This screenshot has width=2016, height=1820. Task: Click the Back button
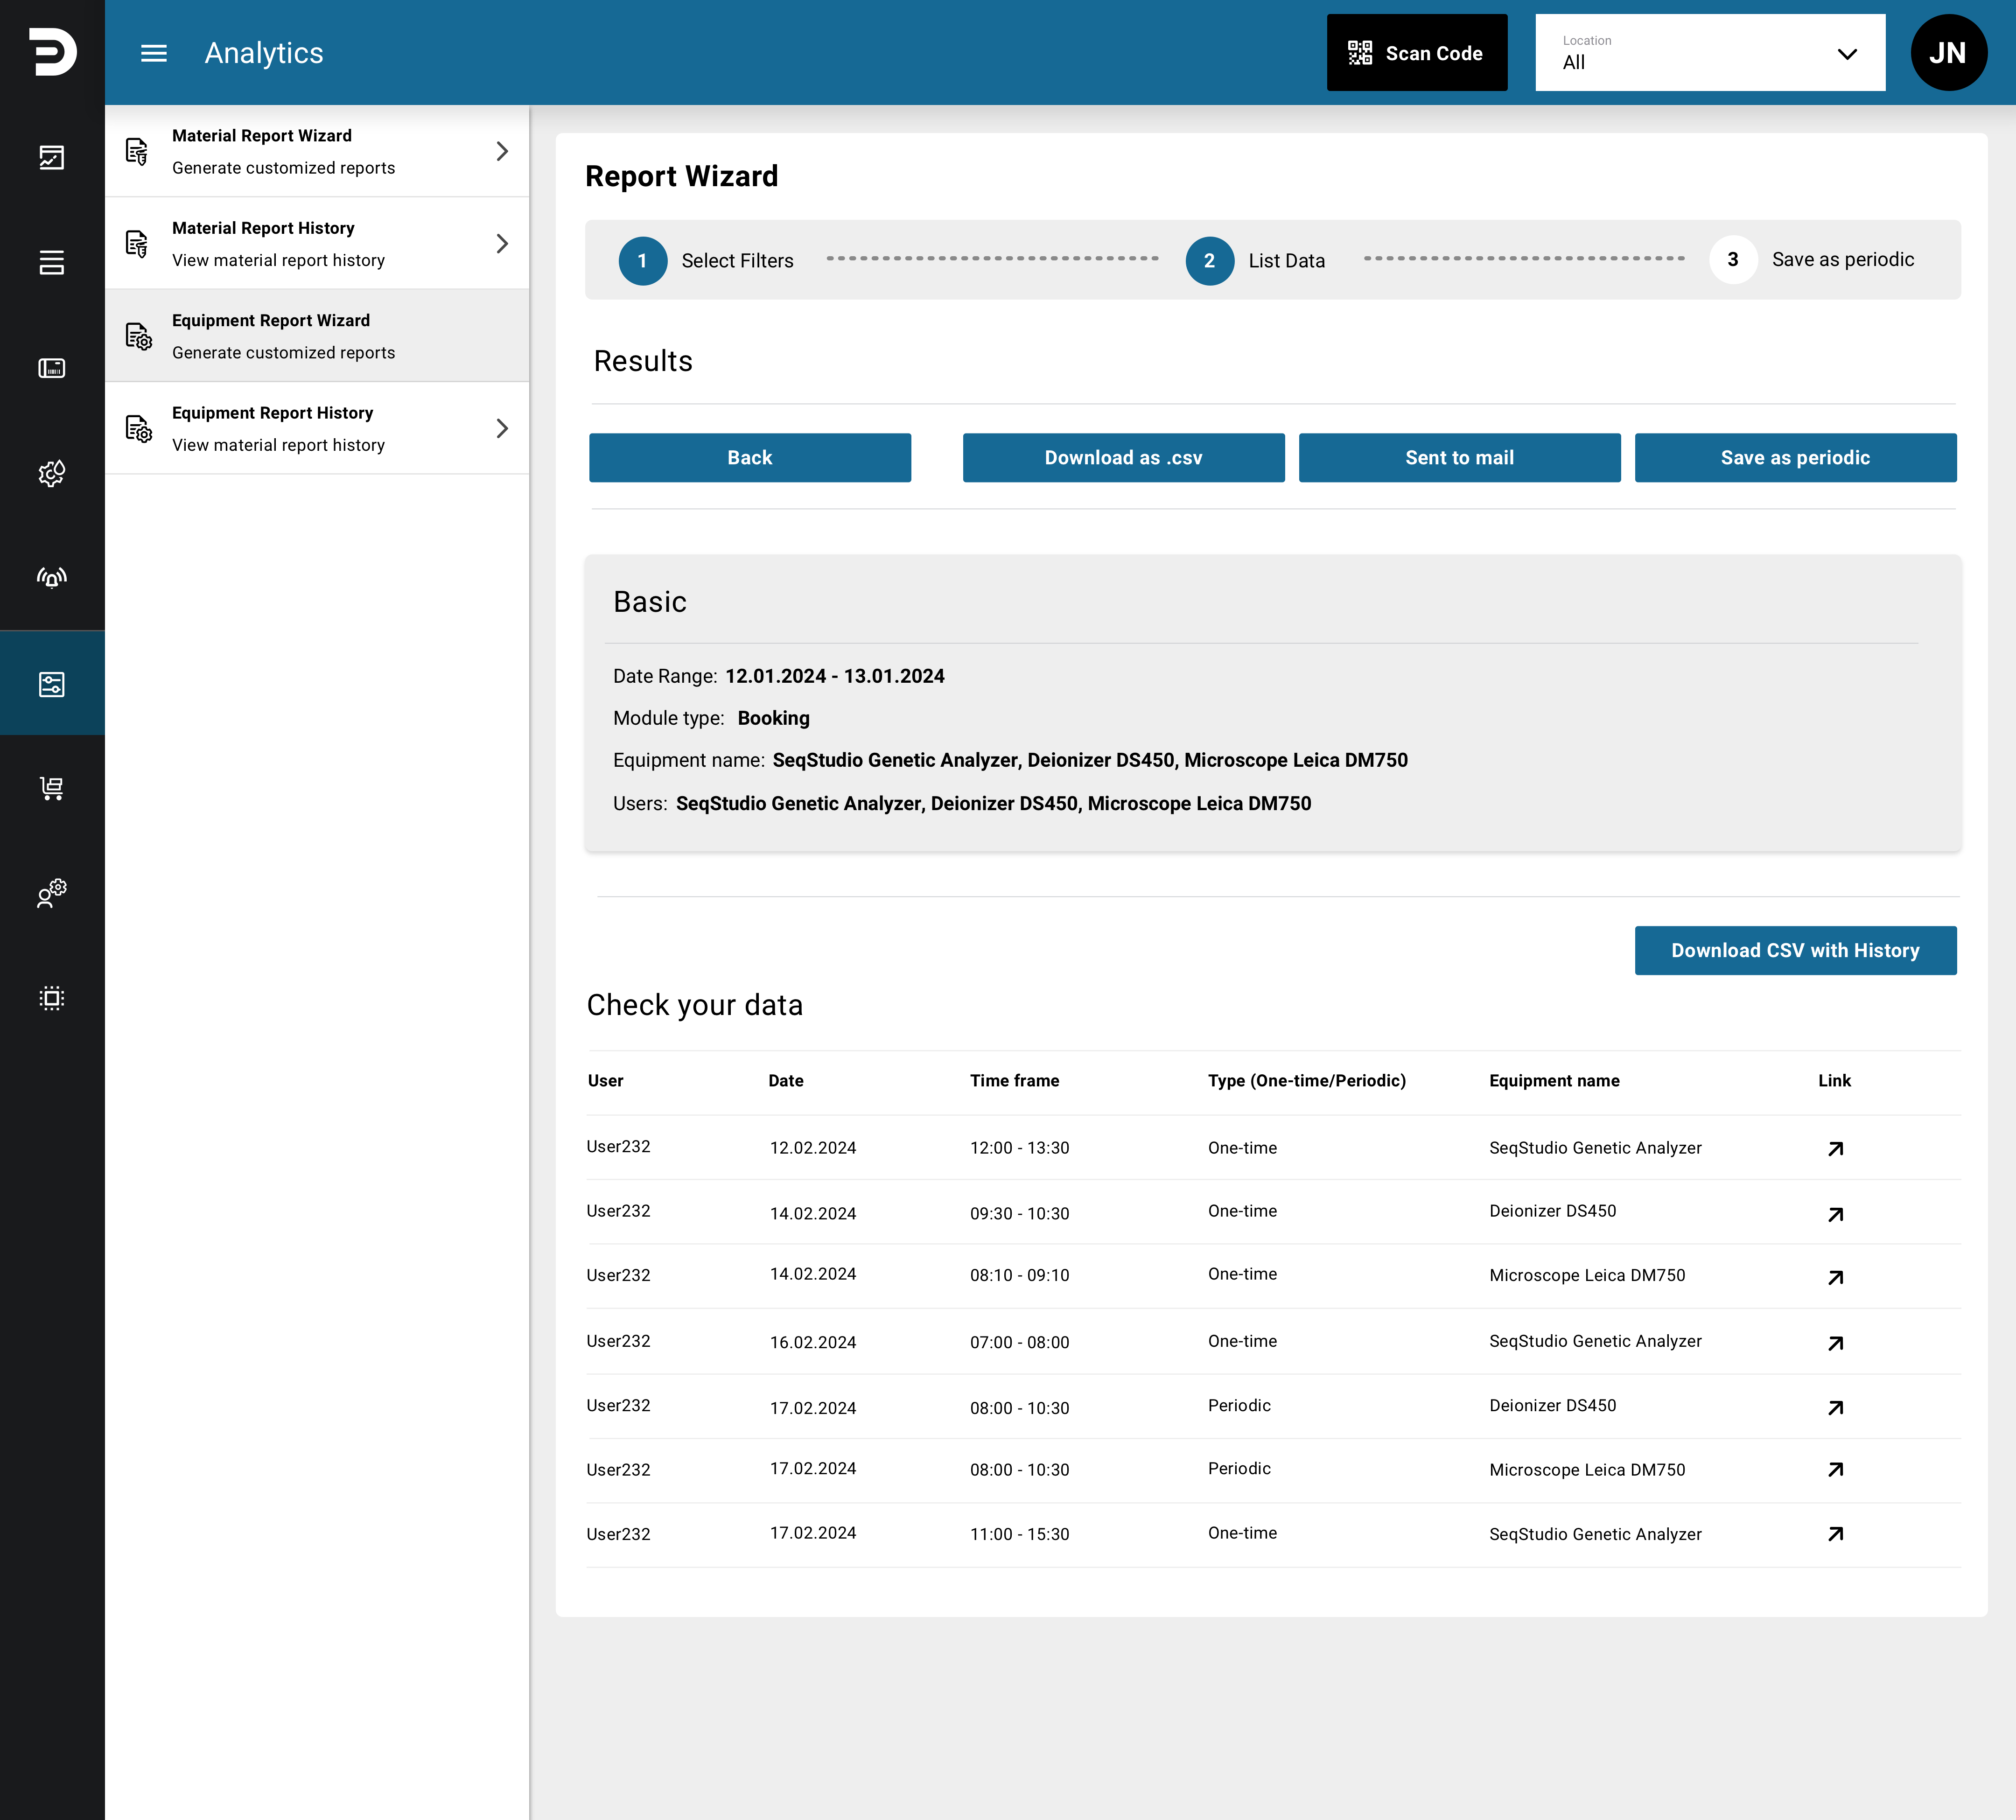click(750, 458)
